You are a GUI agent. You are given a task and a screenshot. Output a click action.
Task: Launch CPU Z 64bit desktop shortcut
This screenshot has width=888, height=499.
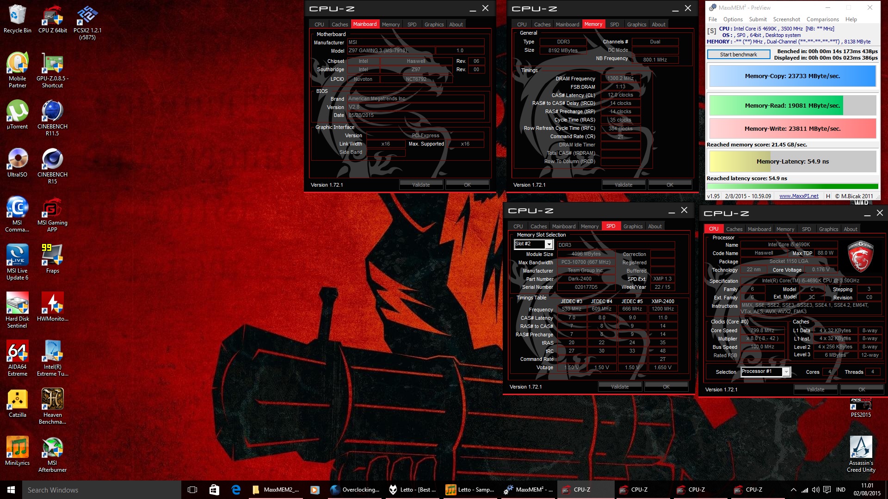(53, 18)
